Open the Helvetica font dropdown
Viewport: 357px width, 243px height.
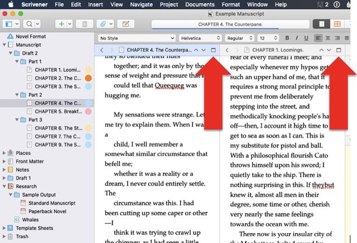200,38
